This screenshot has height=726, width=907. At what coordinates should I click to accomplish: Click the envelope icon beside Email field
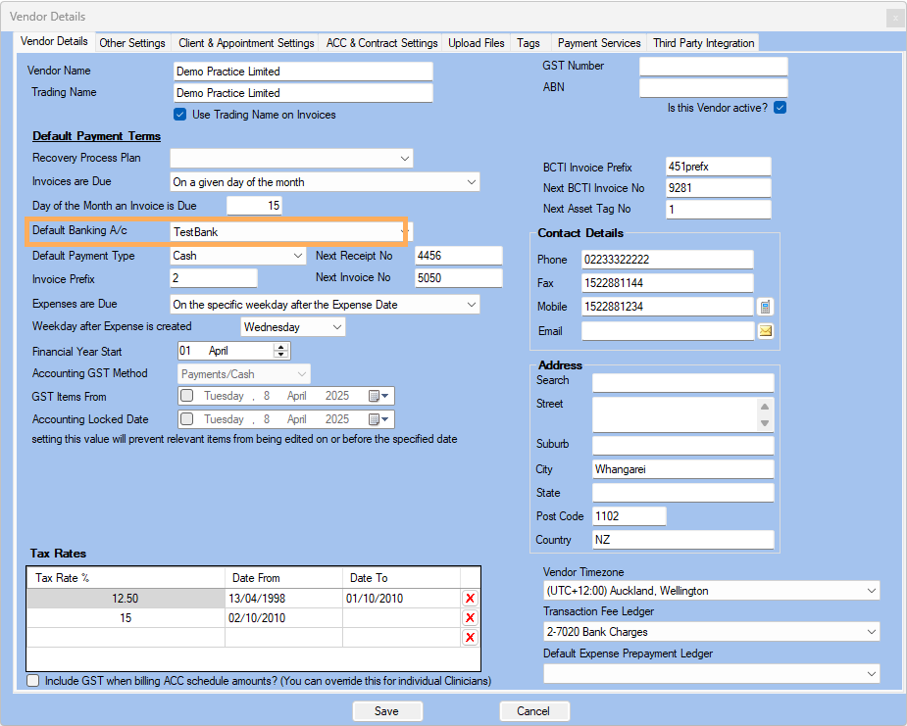point(765,331)
